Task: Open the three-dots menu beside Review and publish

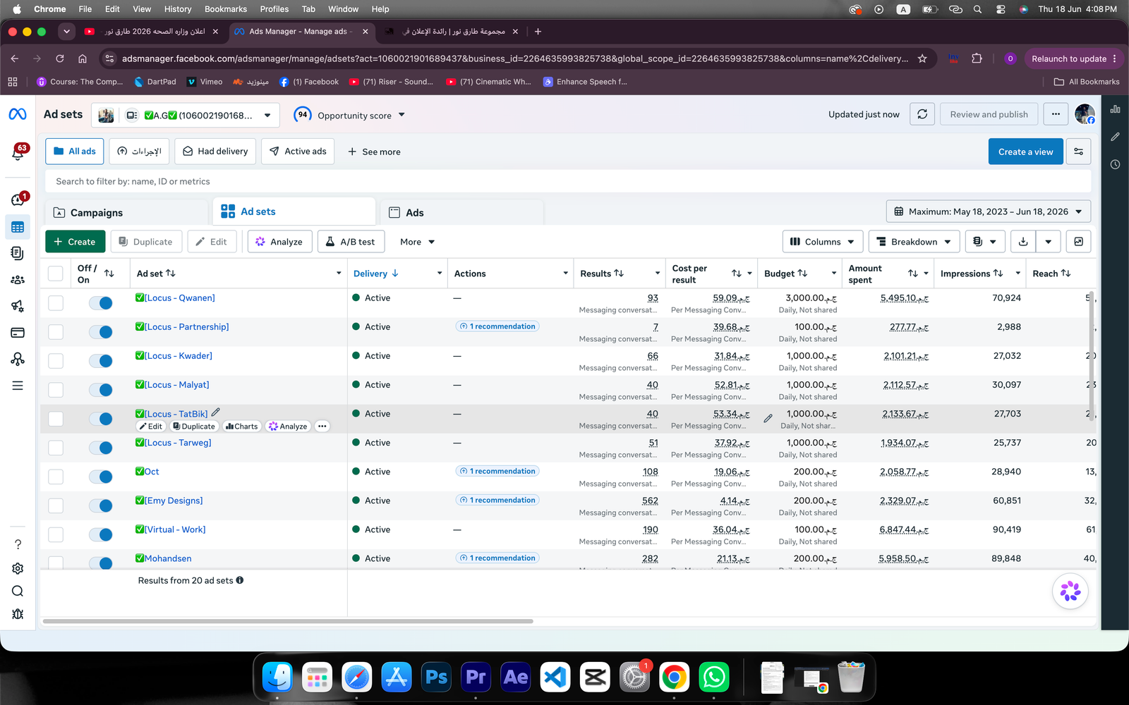Action: point(1056,114)
